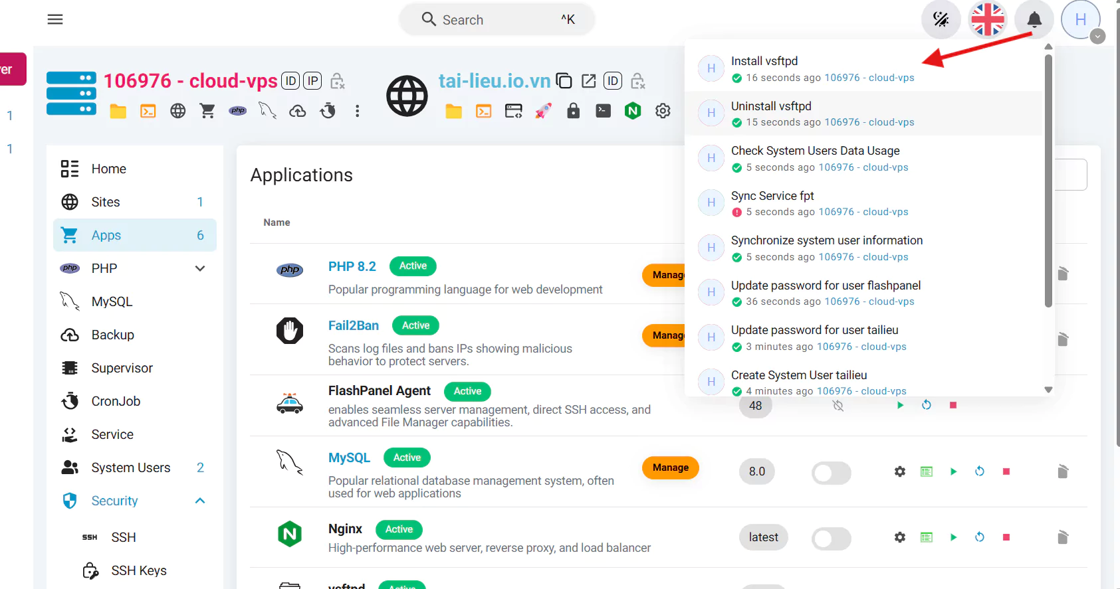Toggle the Nginx row switch
Image resolution: width=1120 pixels, height=589 pixels.
pos(831,539)
